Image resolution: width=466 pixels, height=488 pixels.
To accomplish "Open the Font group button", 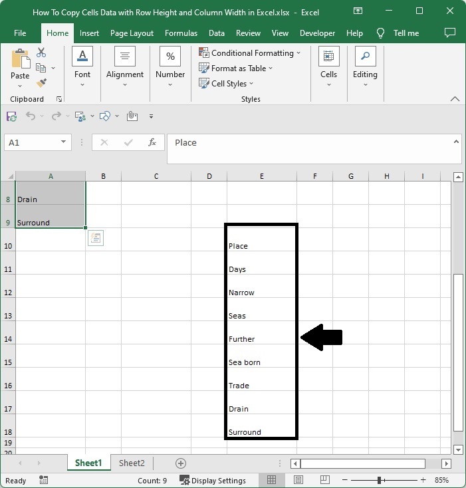I will [x=82, y=66].
